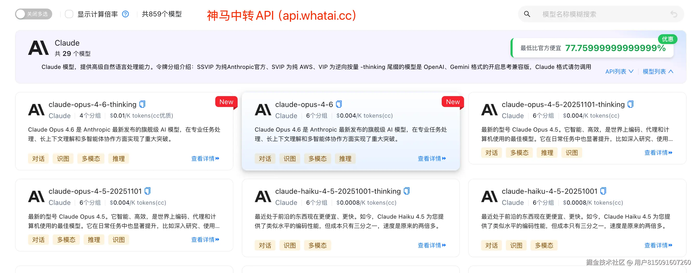This screenshot has height=273, width=698.
Task: Expand the API列表 dropdown
Action: pos(619,71)
